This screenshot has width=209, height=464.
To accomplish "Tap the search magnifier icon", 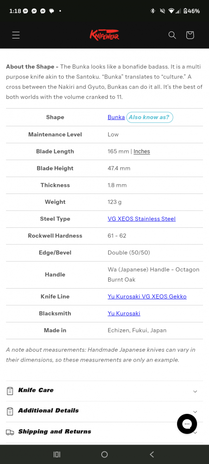I will (x=172, y=35).
